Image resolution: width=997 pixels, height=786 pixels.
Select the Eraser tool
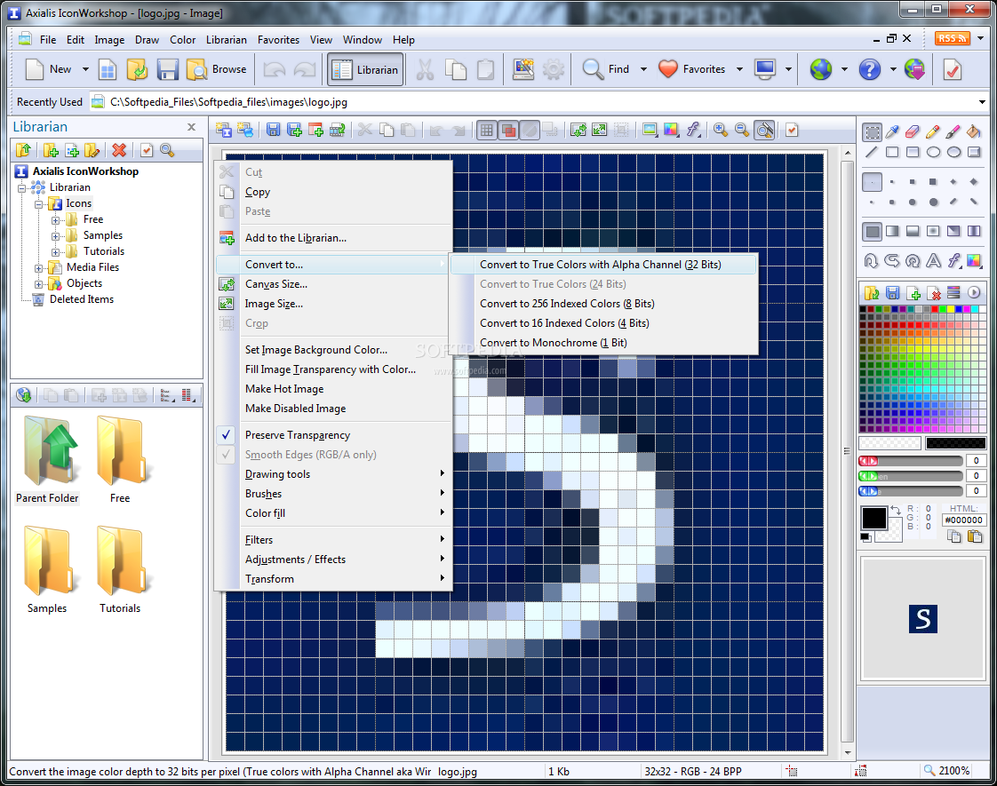[913, 132]
